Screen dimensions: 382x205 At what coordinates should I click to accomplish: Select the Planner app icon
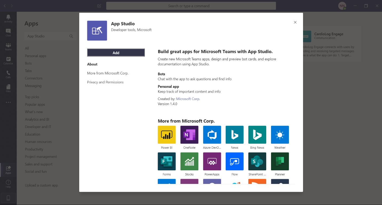pos(280,161)
